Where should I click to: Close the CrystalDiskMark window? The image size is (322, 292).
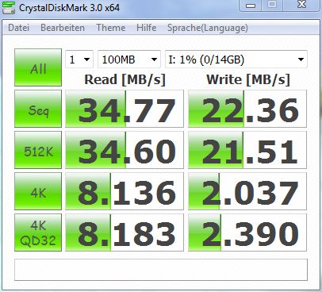[x=302, y=5]
